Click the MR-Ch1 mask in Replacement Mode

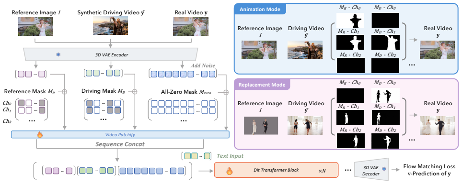tap(350, 117)
